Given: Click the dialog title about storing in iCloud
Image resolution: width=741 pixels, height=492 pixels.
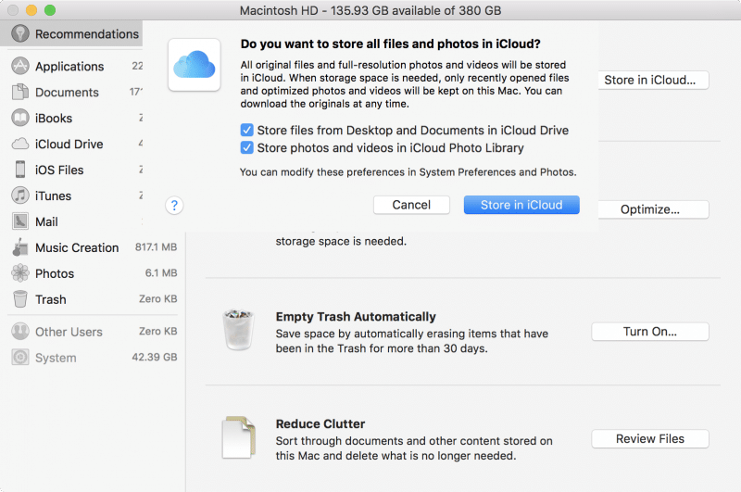Looking at the screenshot, I should (x=390, y=44).
